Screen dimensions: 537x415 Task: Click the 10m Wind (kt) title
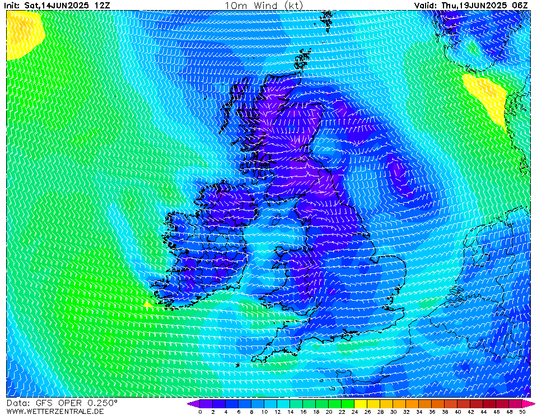(x=264, y=6)
